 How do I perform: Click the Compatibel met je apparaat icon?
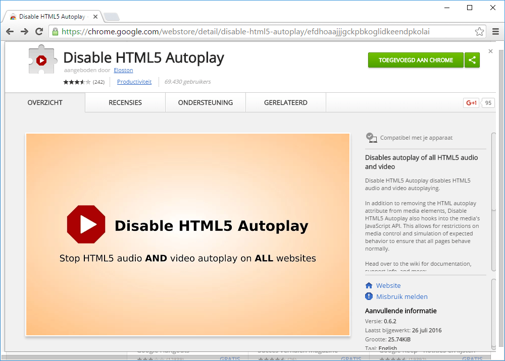pyautogui.click(x=371, y=138)
